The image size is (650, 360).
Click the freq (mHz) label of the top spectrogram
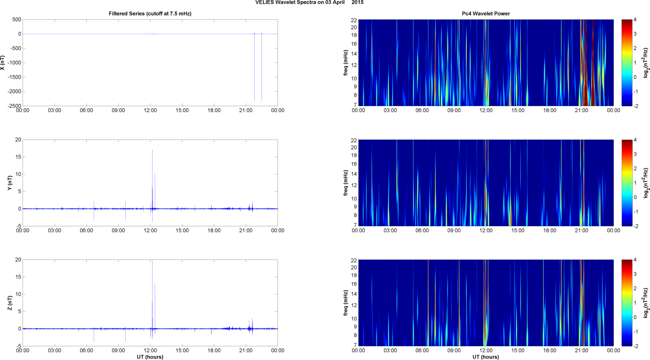click(346, 63)
